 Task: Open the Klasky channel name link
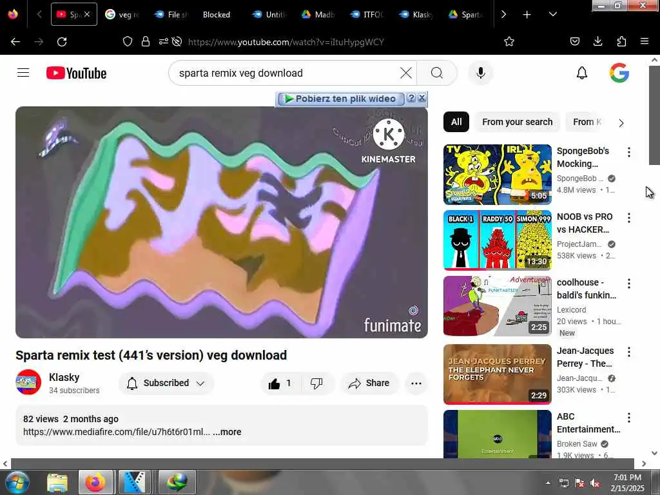[64, 377]
